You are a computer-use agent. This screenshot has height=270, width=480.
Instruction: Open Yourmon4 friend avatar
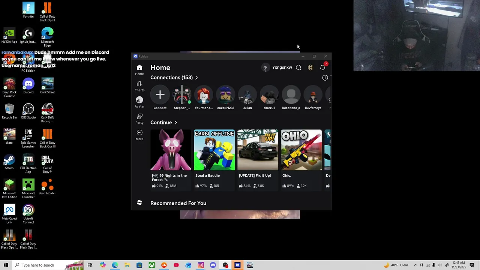pyautogui.click(x=204, y=94)
